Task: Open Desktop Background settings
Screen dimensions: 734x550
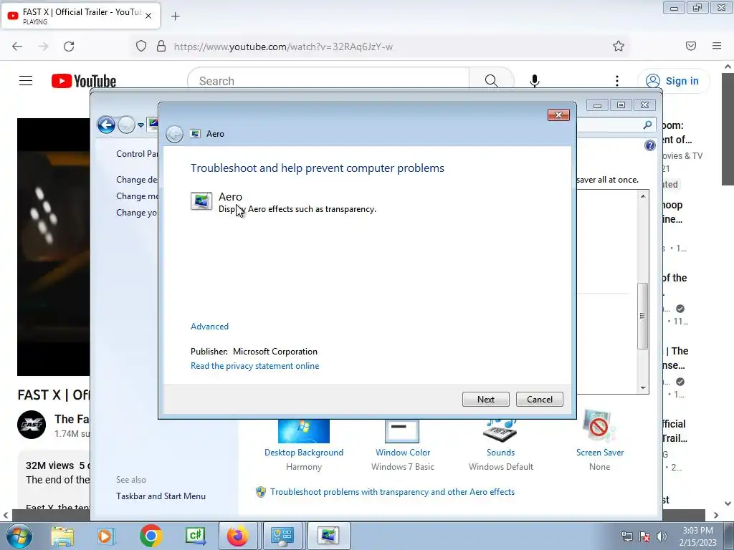Action: click(x=304, y=453)
